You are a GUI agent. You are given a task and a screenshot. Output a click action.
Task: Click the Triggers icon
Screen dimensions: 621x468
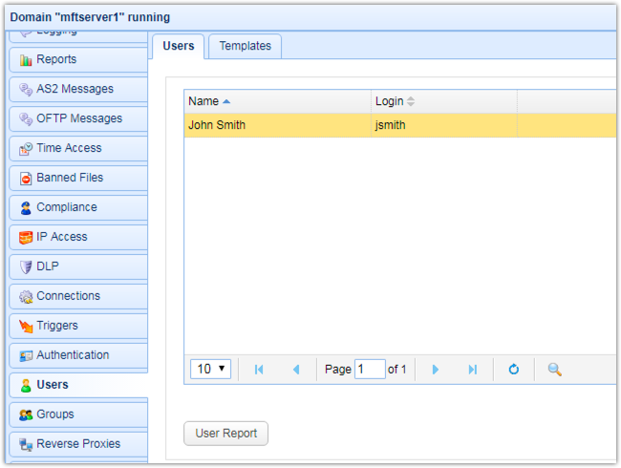coord(26,327)
